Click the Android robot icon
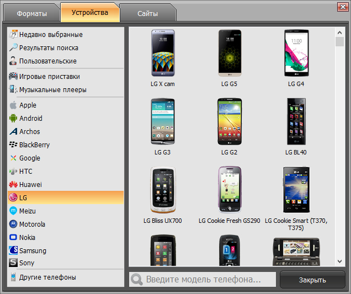This screenshot has height=294, width=351. [x=13, y=118]
